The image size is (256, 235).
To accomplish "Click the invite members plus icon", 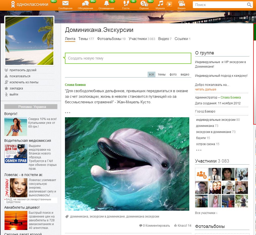I will (x=201, y=174).
